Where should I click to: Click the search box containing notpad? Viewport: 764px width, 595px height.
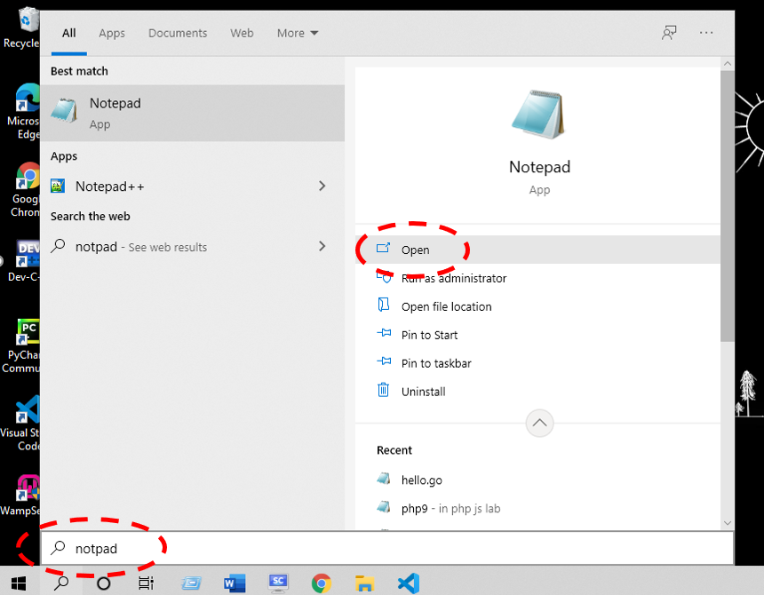tap(355, 549)
